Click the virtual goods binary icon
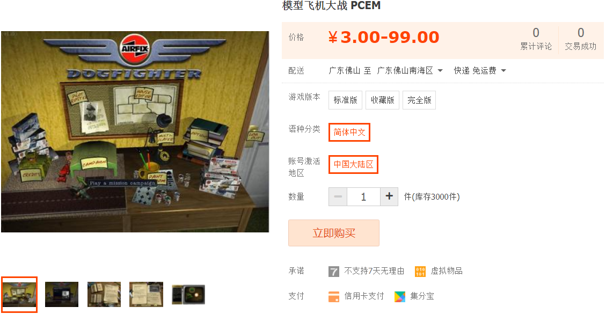 click(420, 272)
